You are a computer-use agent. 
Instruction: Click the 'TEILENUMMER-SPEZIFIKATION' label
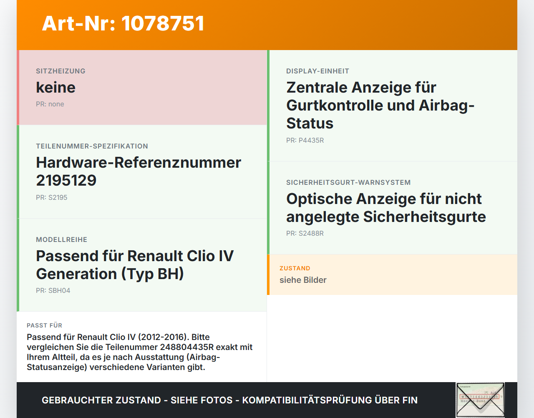click(x=92, y=146)
